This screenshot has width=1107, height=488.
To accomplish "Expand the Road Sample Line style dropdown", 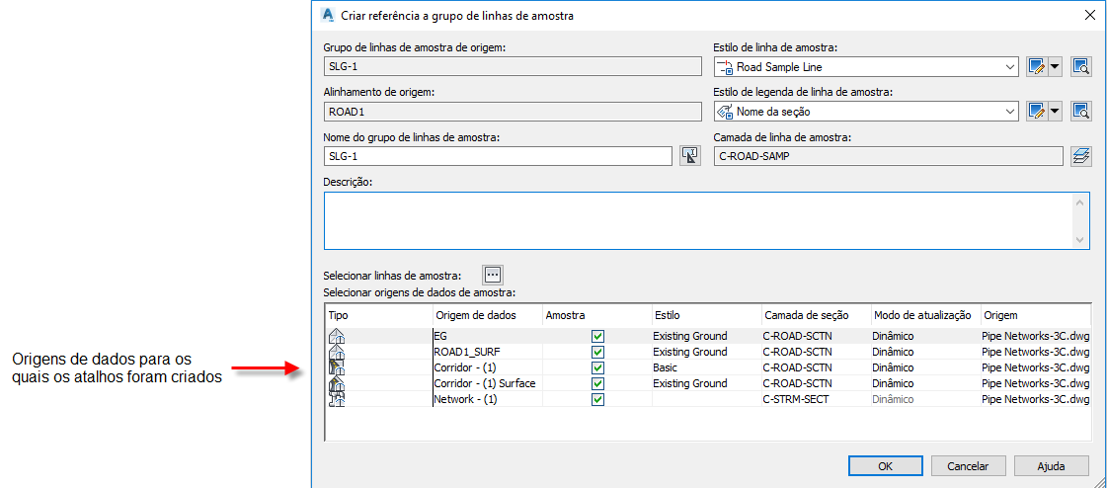I will tap(1009, 67).
